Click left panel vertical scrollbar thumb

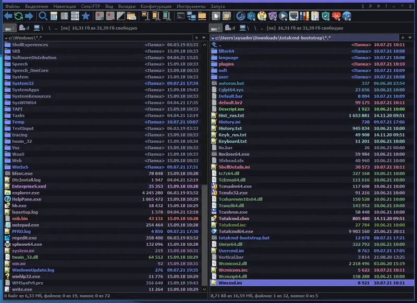tap(204, 235)
